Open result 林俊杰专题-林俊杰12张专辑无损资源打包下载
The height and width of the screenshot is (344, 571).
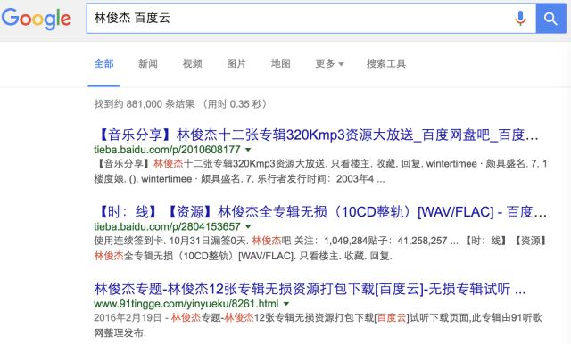coord(310,289)
